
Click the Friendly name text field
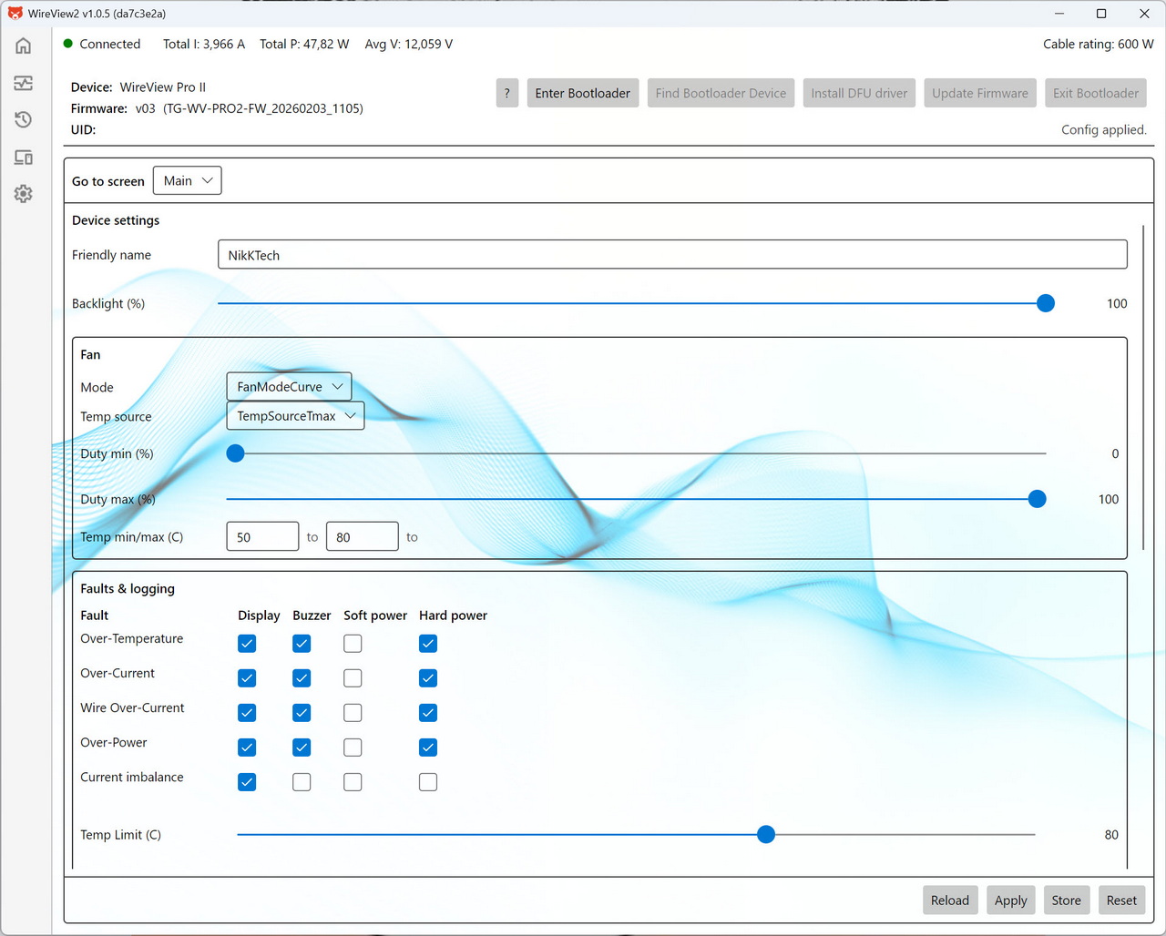672,255
